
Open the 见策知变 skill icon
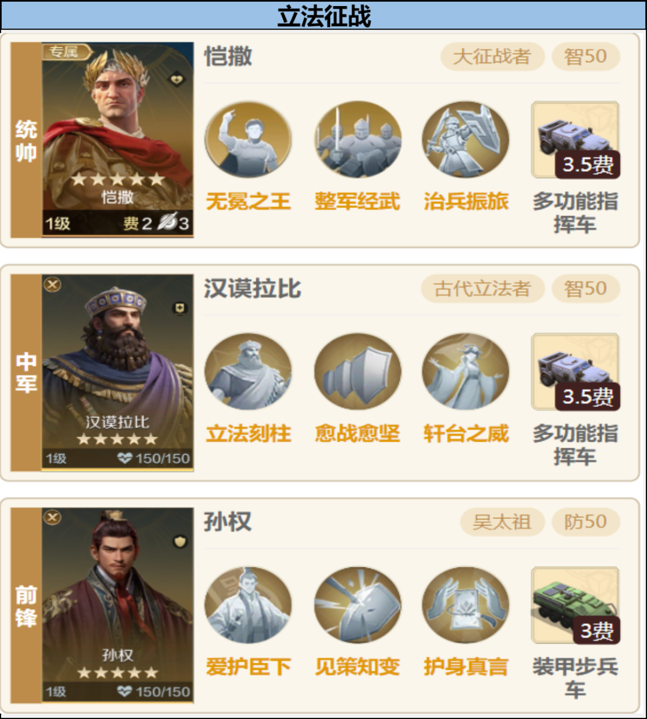[x=358, y=605]
